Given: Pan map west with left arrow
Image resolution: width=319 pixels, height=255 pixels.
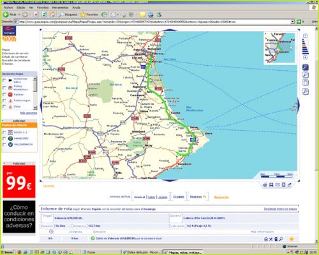Looking at the screenshot, I should click(x=41, y=105).
